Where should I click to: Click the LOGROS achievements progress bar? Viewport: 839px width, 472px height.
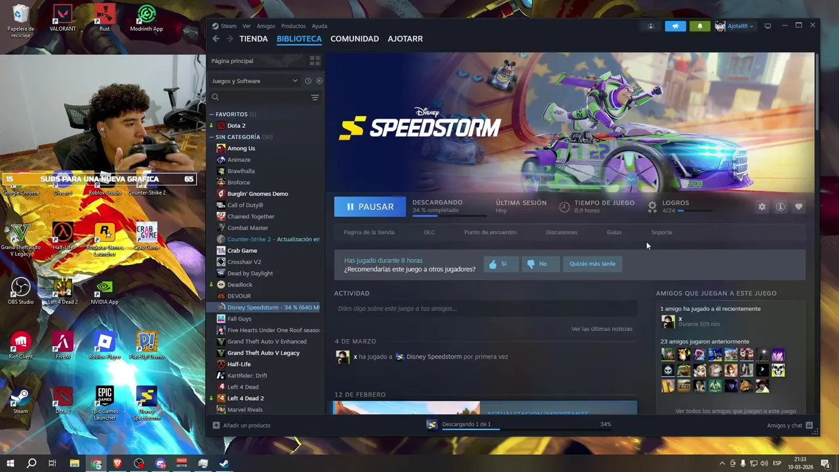tap(694, 211)
